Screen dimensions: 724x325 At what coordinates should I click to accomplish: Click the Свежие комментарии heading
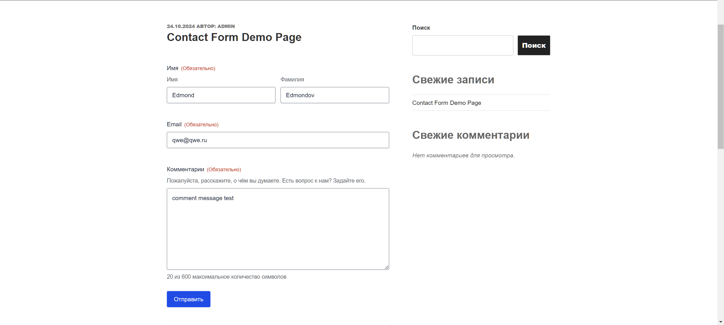[x=471, y=135]
